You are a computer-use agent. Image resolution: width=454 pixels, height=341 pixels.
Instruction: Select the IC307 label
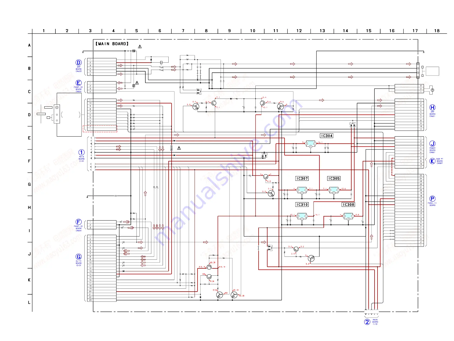pos(302,178)
